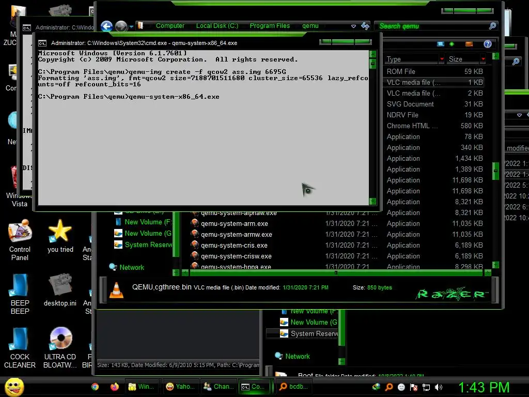Click the cmd scroll-up arrow button
The height and width of the screenshot is (397, 529).
tap(373, 54)
